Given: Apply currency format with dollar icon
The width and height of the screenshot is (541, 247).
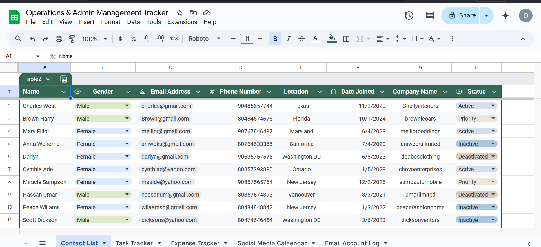Looking at the screenshot, I should (x=121, y=39).
